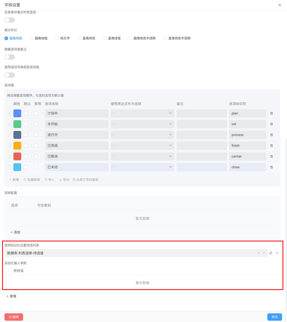The width and height of the screenshot is (287, 322).
Task: Check the 默认 checkbox for 已完成
Action: (25, 145)
